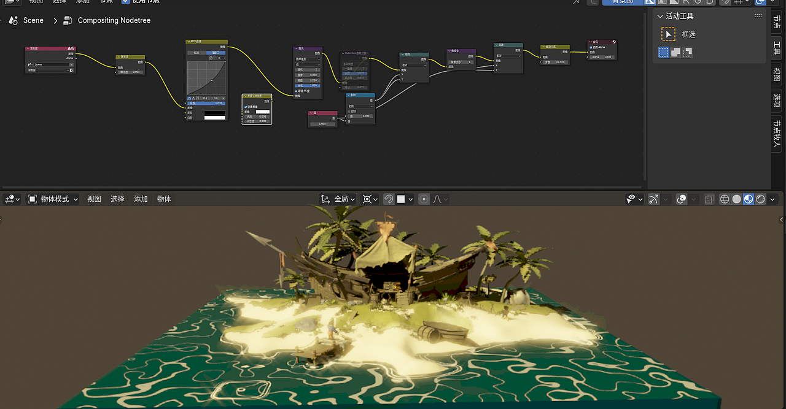Click the 白阶 white color swatch
Viewport: 786px width, 409px height.
pyautogui.click(x=215, y=118)
